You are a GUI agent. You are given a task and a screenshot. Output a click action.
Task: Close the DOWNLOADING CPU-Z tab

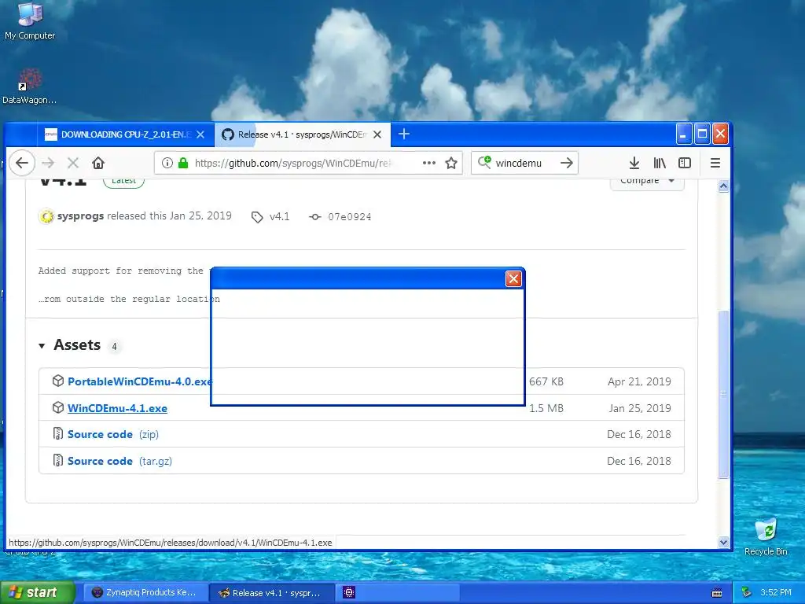click(x=200, y=134)
